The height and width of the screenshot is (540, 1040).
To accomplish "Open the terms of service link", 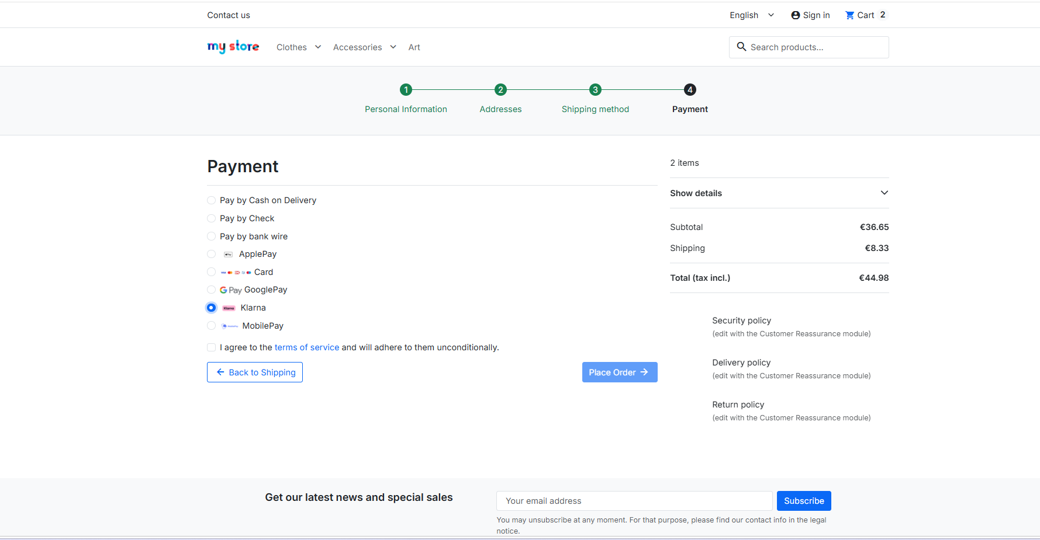I will (x=307, y=347).
